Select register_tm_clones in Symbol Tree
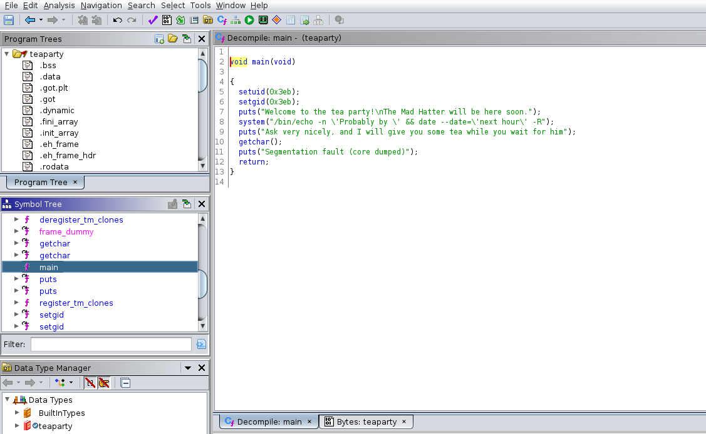The image size is (706, 434). 76,303
